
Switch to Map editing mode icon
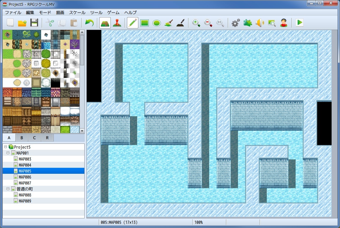point(105,22)
